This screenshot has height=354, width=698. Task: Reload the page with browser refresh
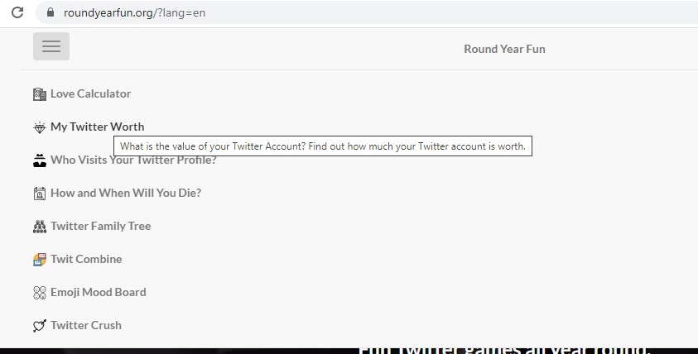tap(17, 12)
